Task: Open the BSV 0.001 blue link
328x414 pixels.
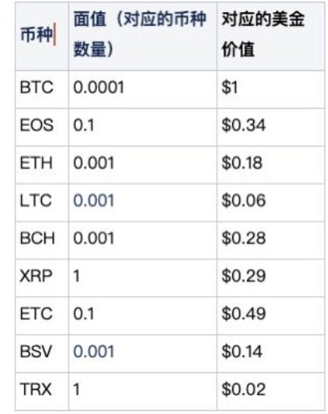Action: pos(93,351)
